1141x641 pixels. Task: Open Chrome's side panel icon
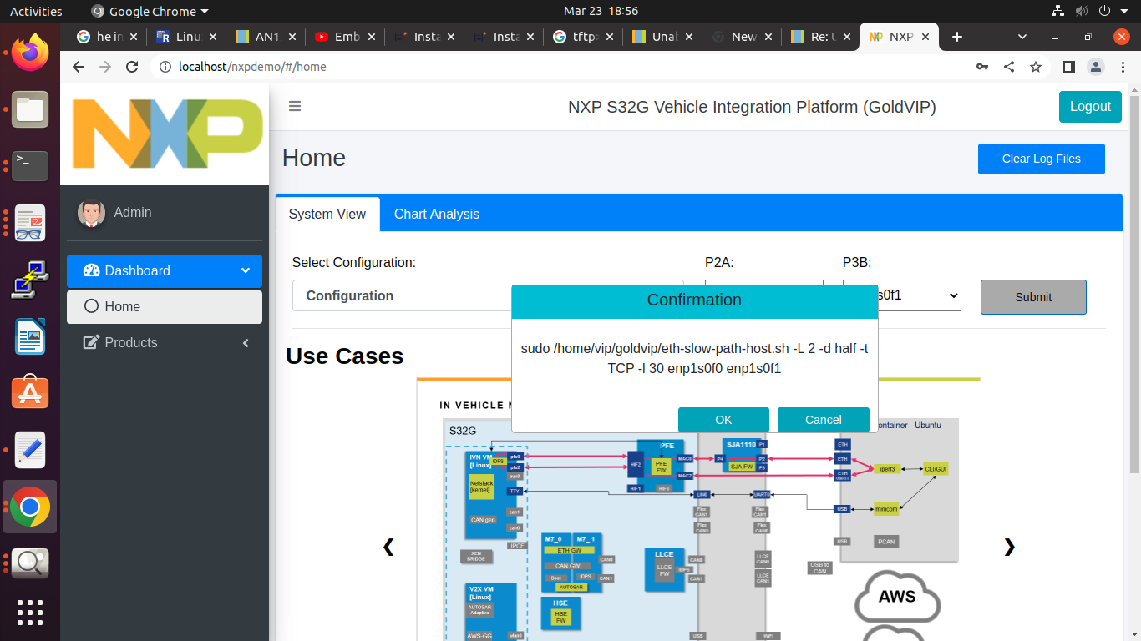[x=1068, y=67]
